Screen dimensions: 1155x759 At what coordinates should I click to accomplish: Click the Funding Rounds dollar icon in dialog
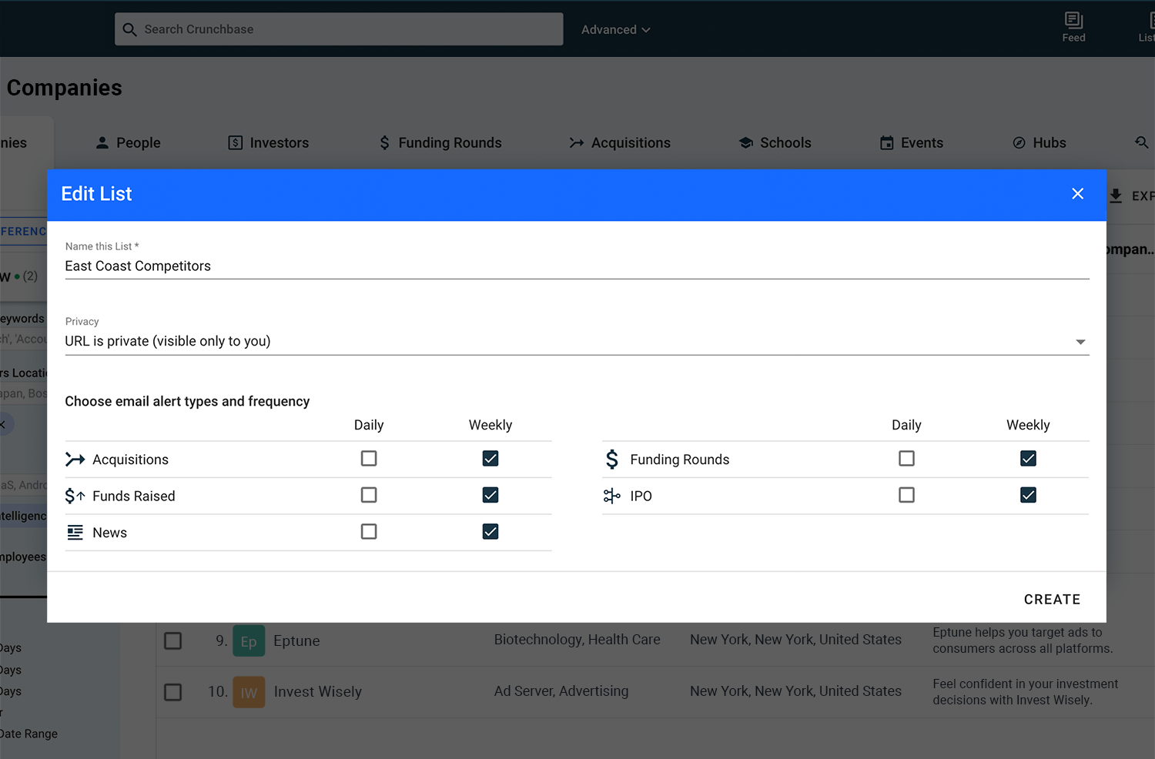[612, 460]
